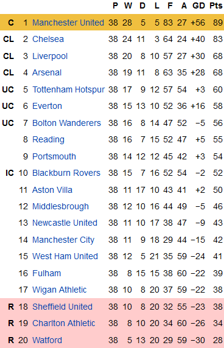
Task: Open the Chelsea team link
Action: (x=48, y=39)
